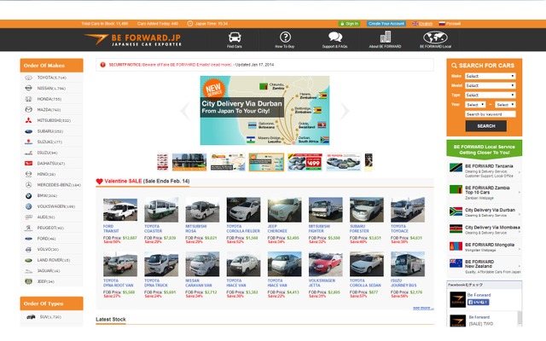
Task: Select Mercedes-Benz logo in makes list
Action: pos(28,185)
